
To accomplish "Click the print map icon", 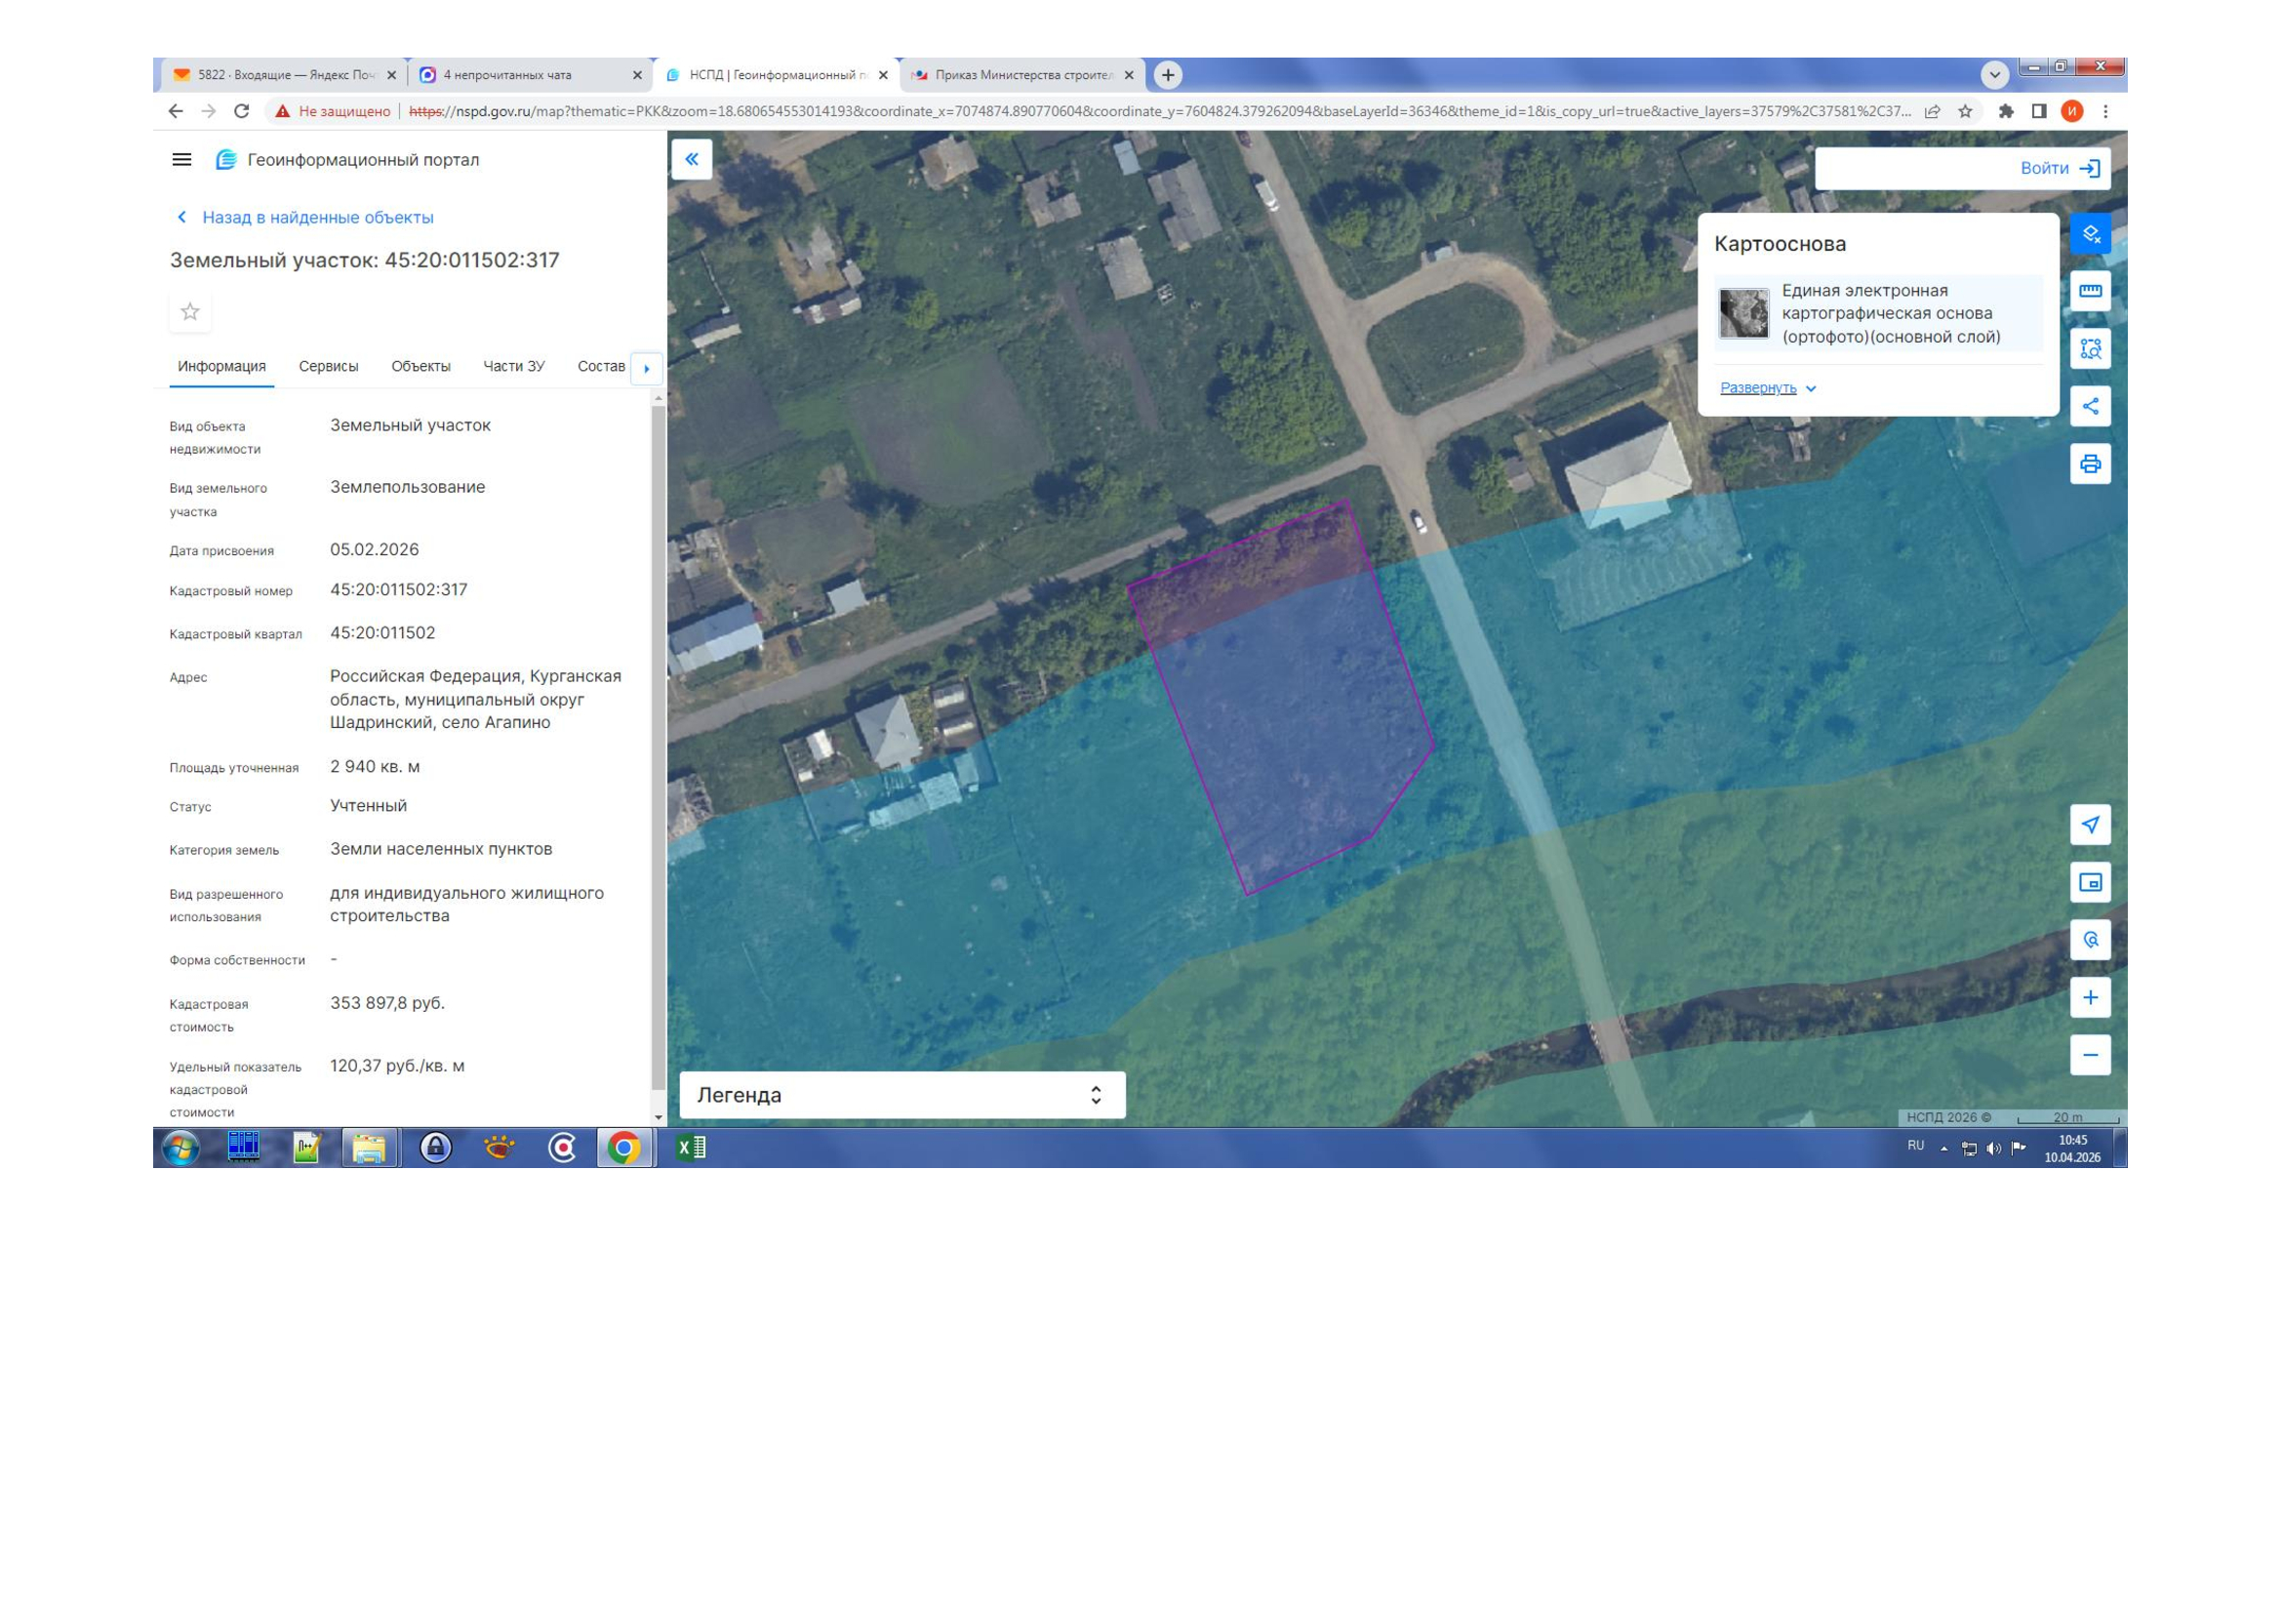I will (x=2089, y=464).
